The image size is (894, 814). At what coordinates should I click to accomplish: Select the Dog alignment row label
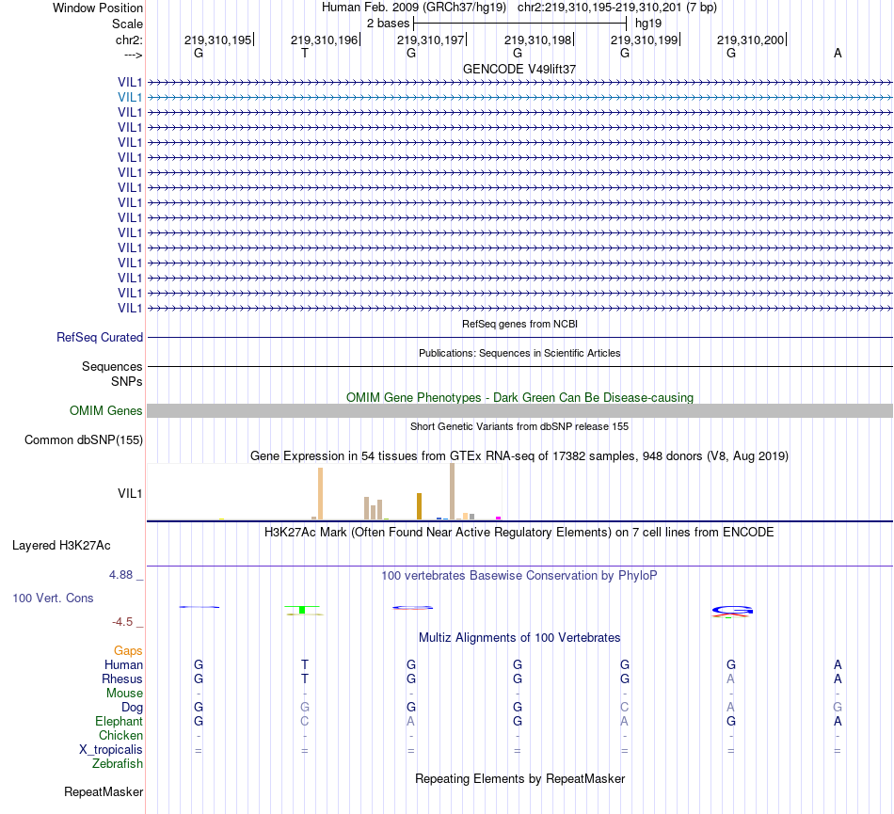click(x=132, y=708)
